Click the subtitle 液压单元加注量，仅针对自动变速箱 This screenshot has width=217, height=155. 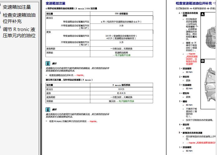[69, 80]
